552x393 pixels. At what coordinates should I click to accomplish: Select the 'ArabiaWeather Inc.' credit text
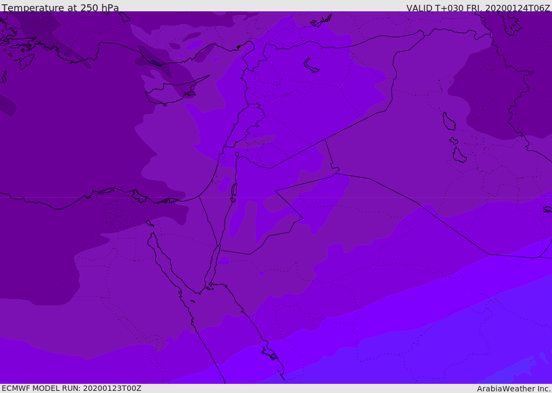point(514,389)
